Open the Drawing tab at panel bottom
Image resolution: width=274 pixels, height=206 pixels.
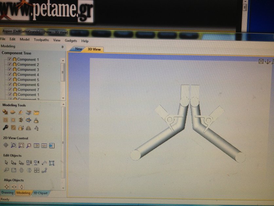point(8,193)
